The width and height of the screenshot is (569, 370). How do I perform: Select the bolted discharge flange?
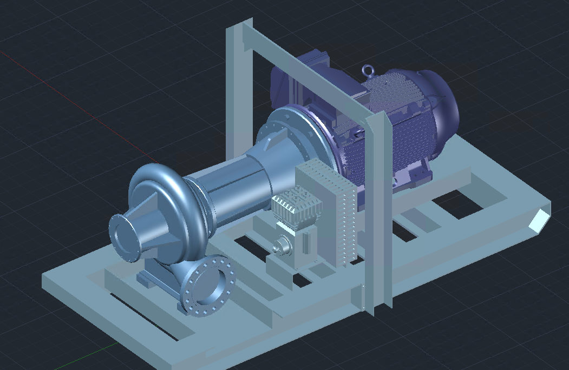point(207,286)
